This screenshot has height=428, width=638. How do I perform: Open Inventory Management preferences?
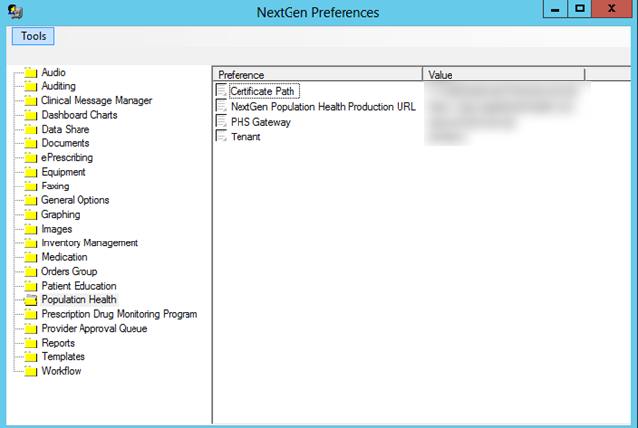pyautogui.click(x=90, y=242)
